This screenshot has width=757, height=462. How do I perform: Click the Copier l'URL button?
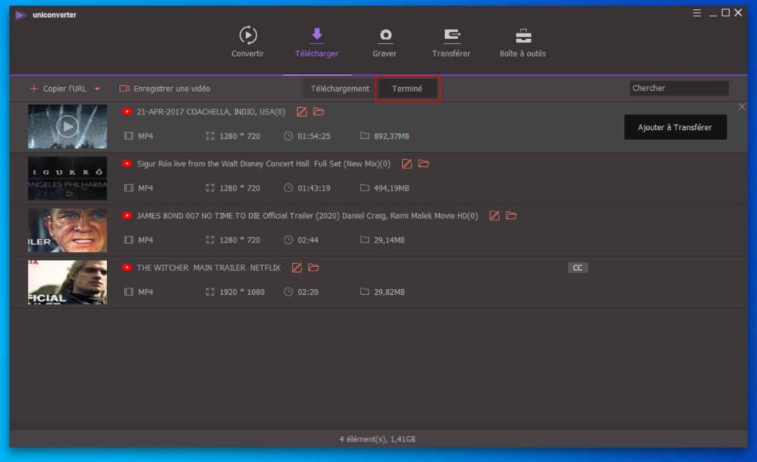59,89
